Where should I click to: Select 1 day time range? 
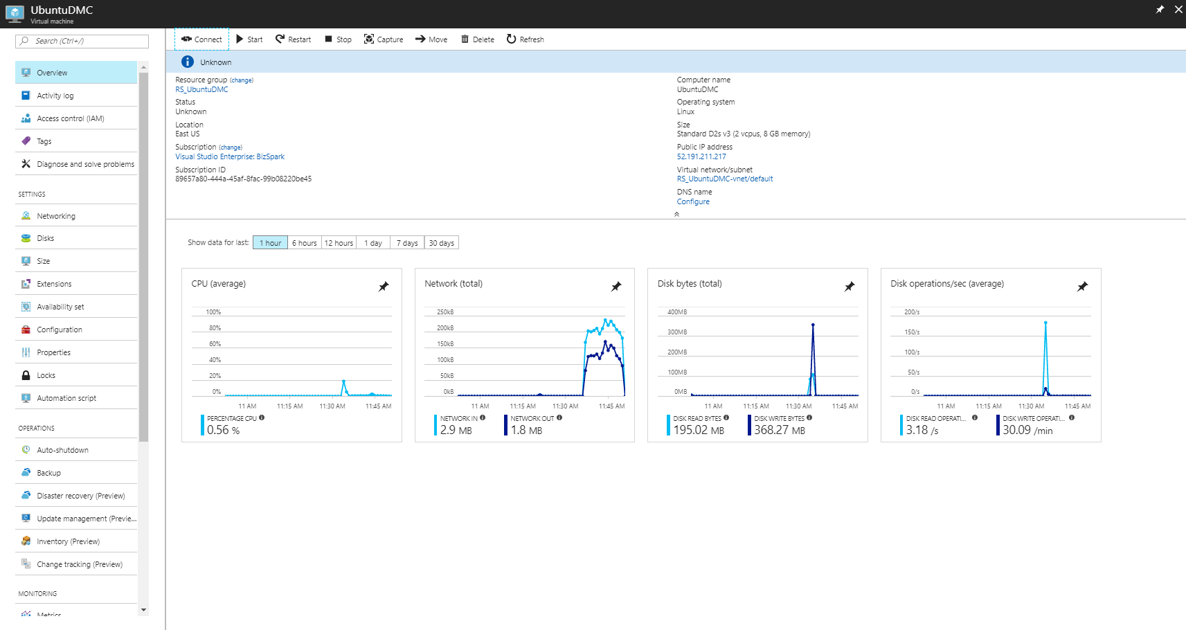373,243
